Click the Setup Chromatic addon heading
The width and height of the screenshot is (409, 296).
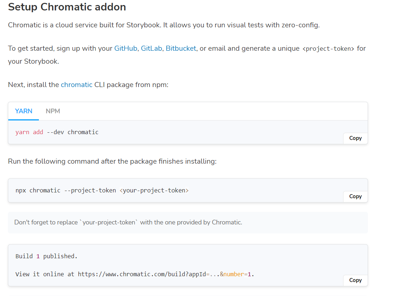click(x=67, y=7)
